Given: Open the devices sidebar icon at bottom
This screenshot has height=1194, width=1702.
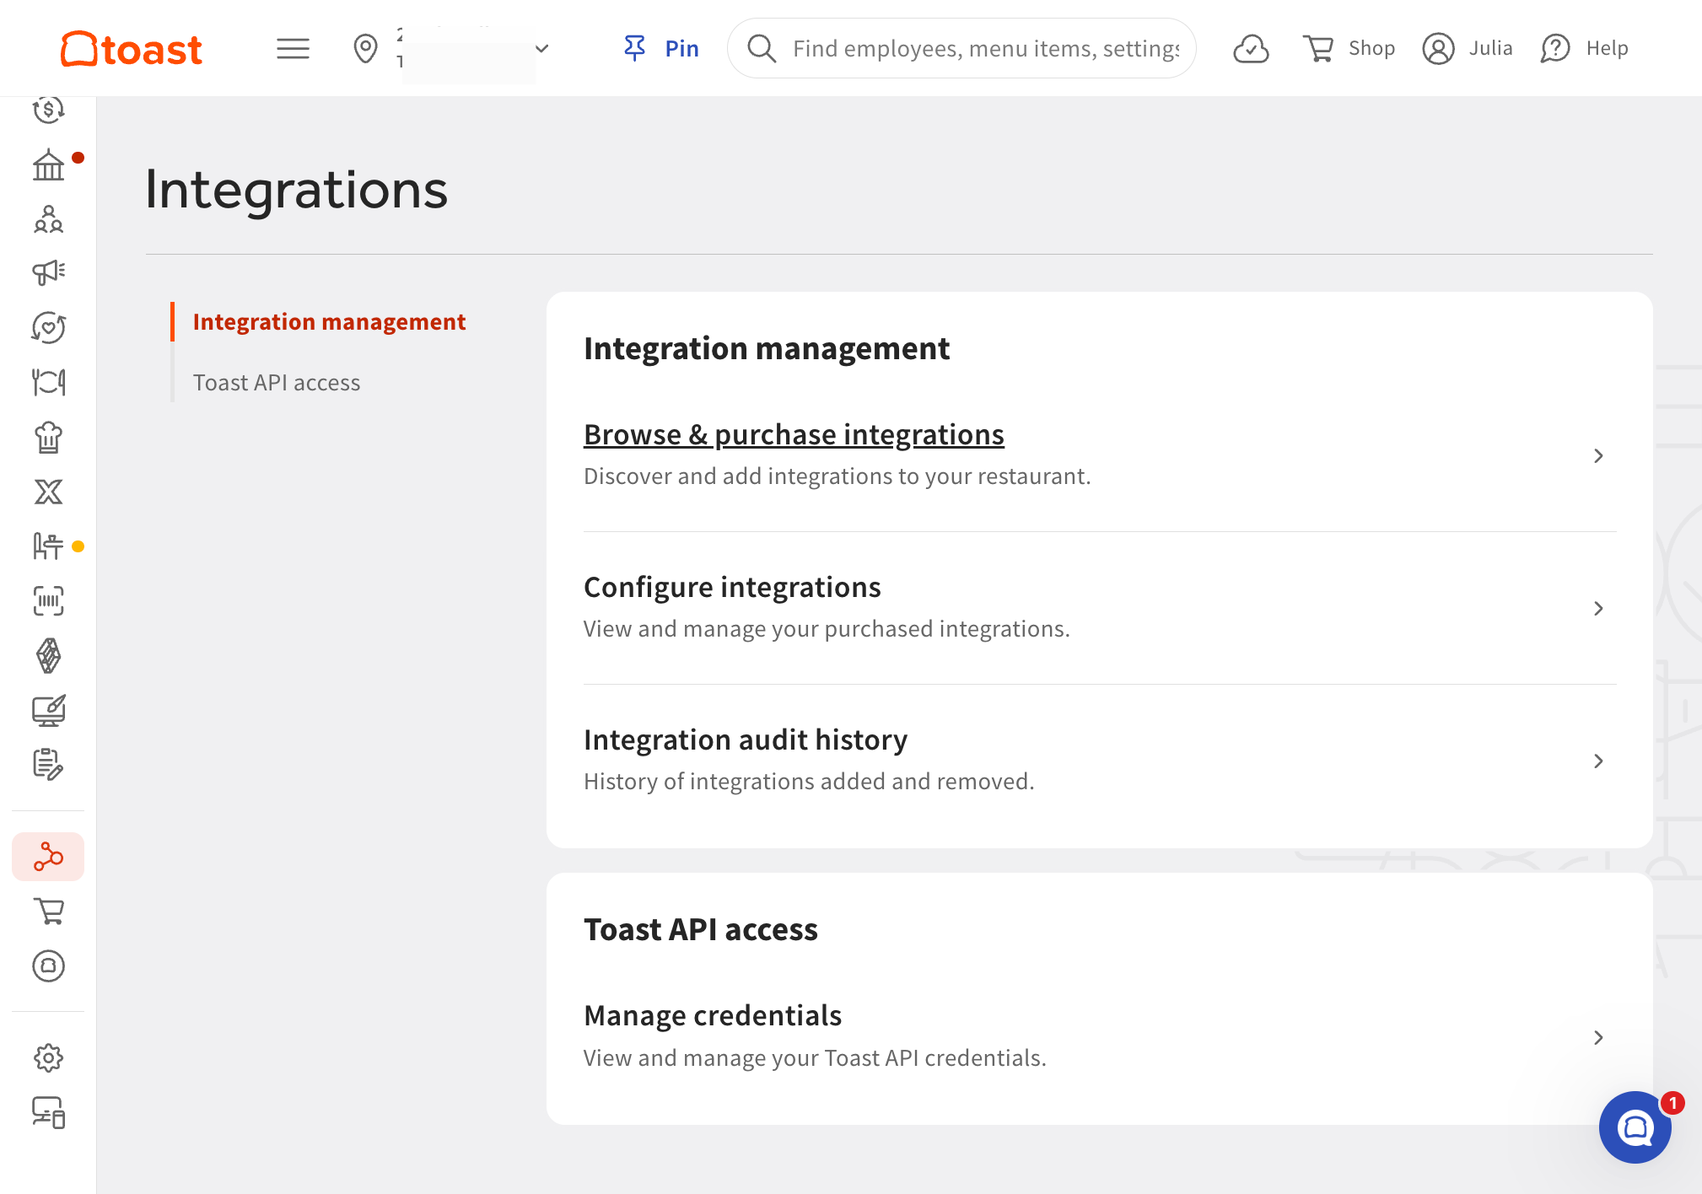Looking at the screenshot, I should (48, 1112).
